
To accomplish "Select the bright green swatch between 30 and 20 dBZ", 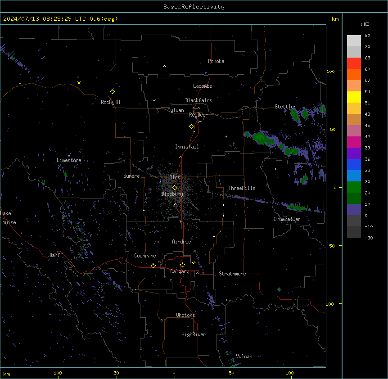I will click(354, 187).
